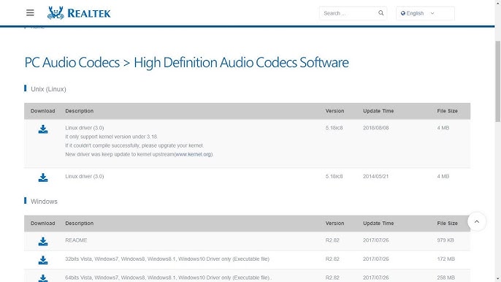Download the Windows README file
The height and width of the screenshot is (282, 501).
tap(43, 242)
